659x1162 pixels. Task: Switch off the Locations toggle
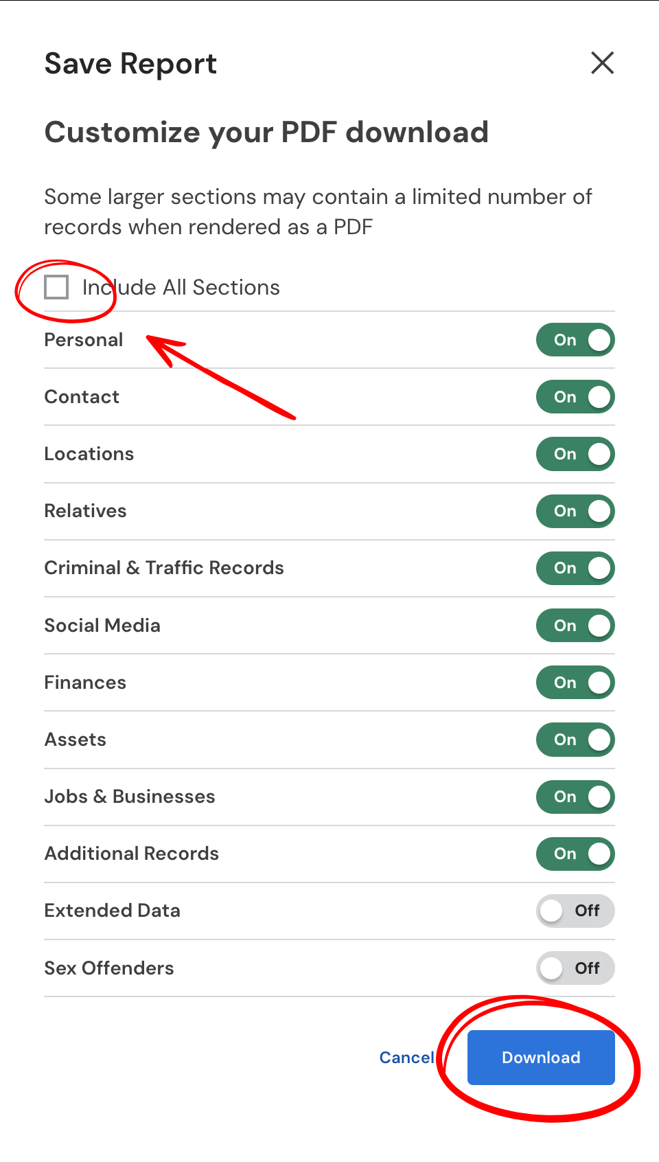pyautogui.click(x=575, y=454)
